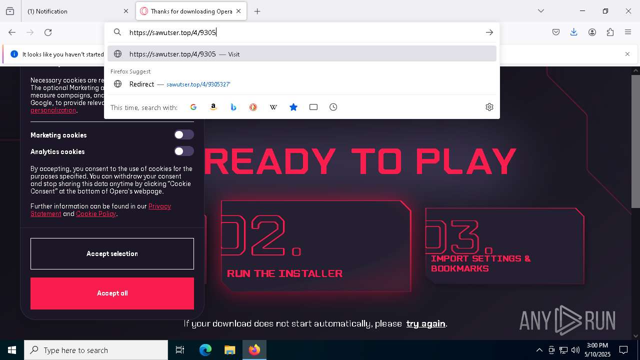This screenshot has height=360, width=640.
Task: Open the Firefox View tab list icon
Action: (x=10, y=11)
